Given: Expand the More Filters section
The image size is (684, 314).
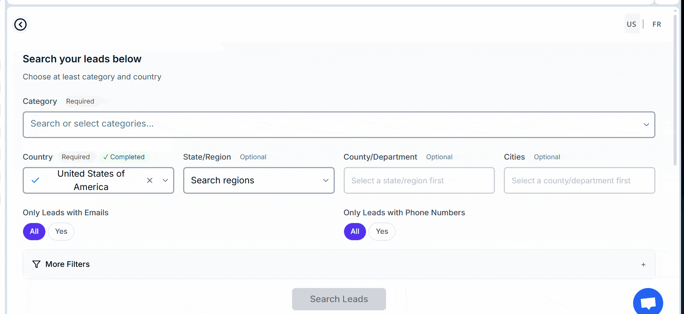Looking at the screenshot, I should pos(68,264).
